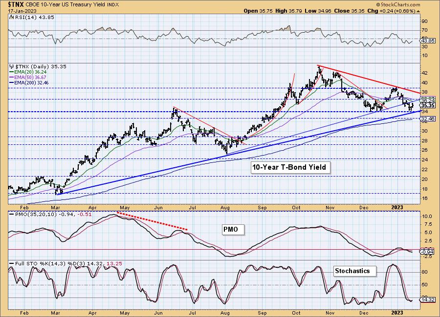The height and width of the screenshot is (317, 440).
Task: Click the 'High 35.79' header value
Action: pos(289,11)
